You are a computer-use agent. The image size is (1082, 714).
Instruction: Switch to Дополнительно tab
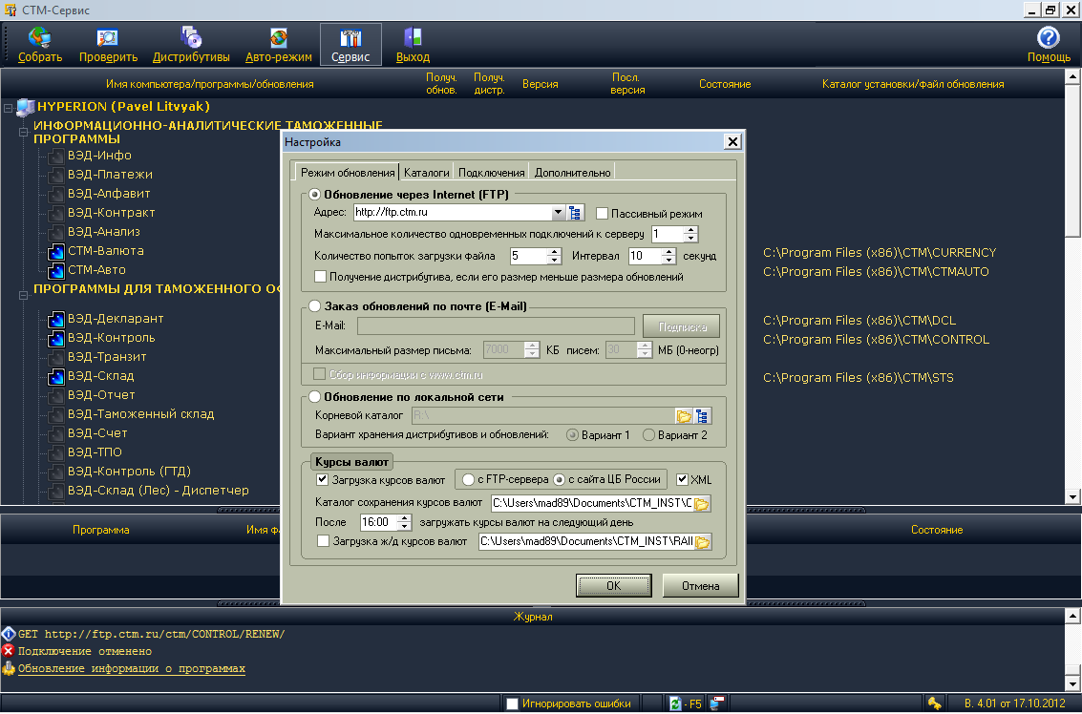(x=572, y=173)
